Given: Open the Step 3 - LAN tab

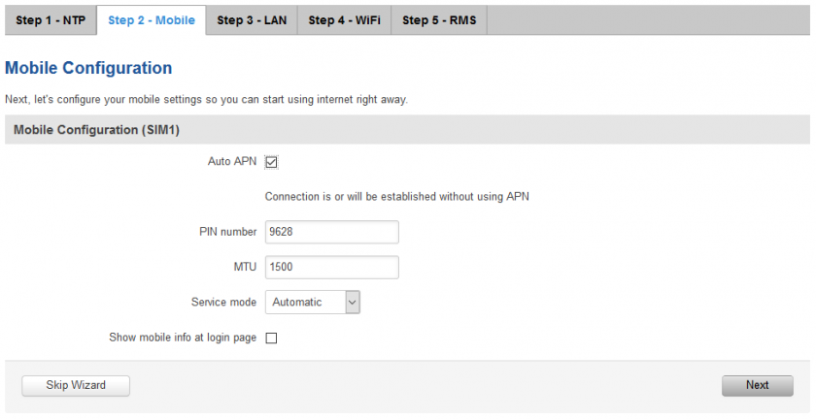Looking at the screenshot, I should pos(252,20).
